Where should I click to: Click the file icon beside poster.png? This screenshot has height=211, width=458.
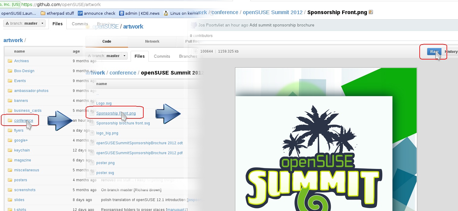(x=92, y=163)
